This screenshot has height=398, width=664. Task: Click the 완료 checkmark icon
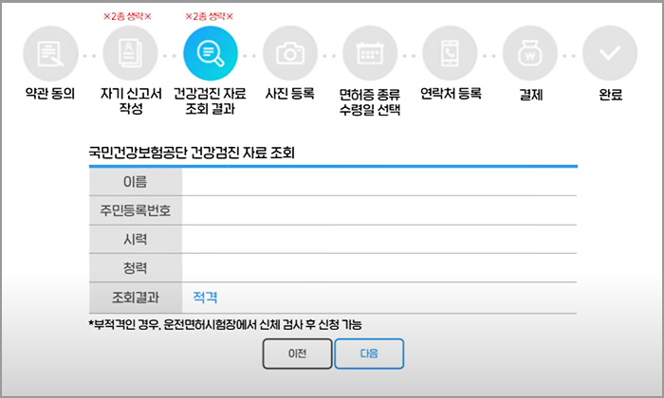tap(610, 54)
